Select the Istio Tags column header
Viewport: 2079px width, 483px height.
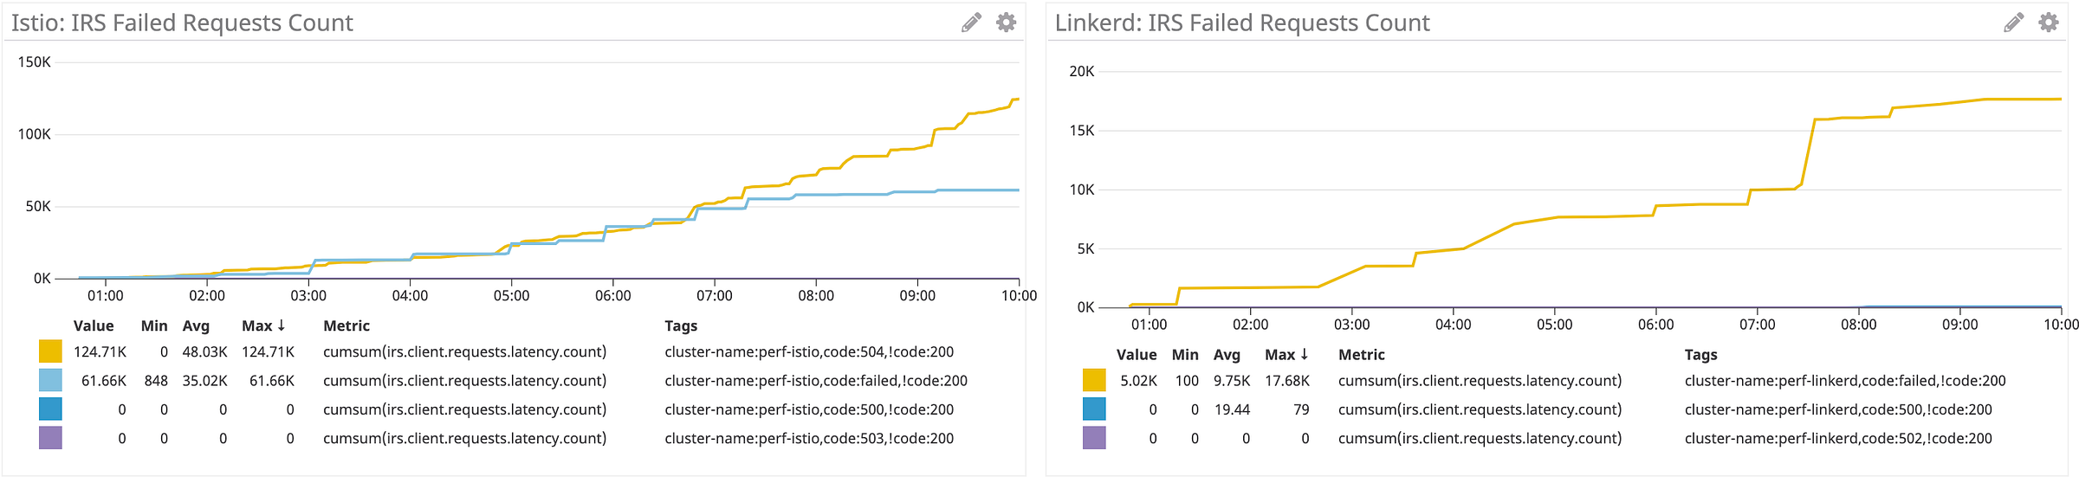(x=681, y=325)
